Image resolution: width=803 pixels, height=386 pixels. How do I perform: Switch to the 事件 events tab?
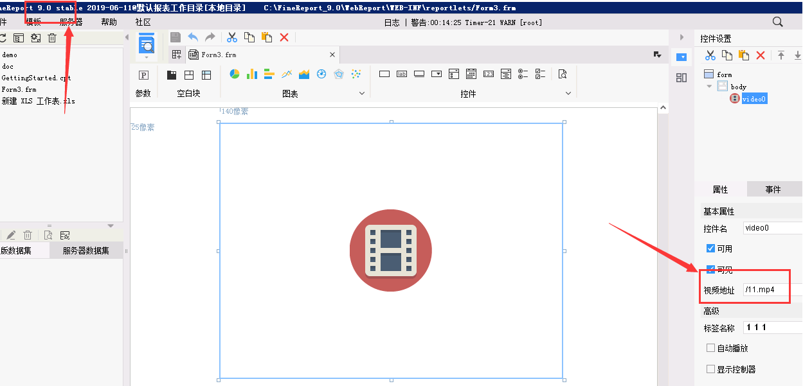(x=773, y=189)
